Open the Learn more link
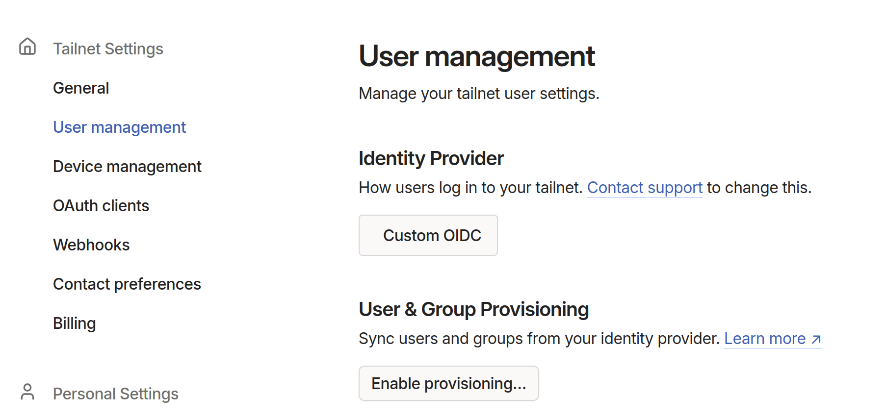This screenshot has height=420, width=886. [773, 339]
